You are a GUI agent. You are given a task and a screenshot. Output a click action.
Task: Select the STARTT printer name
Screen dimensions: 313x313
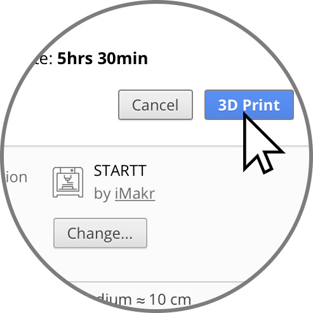click(120, 171)
